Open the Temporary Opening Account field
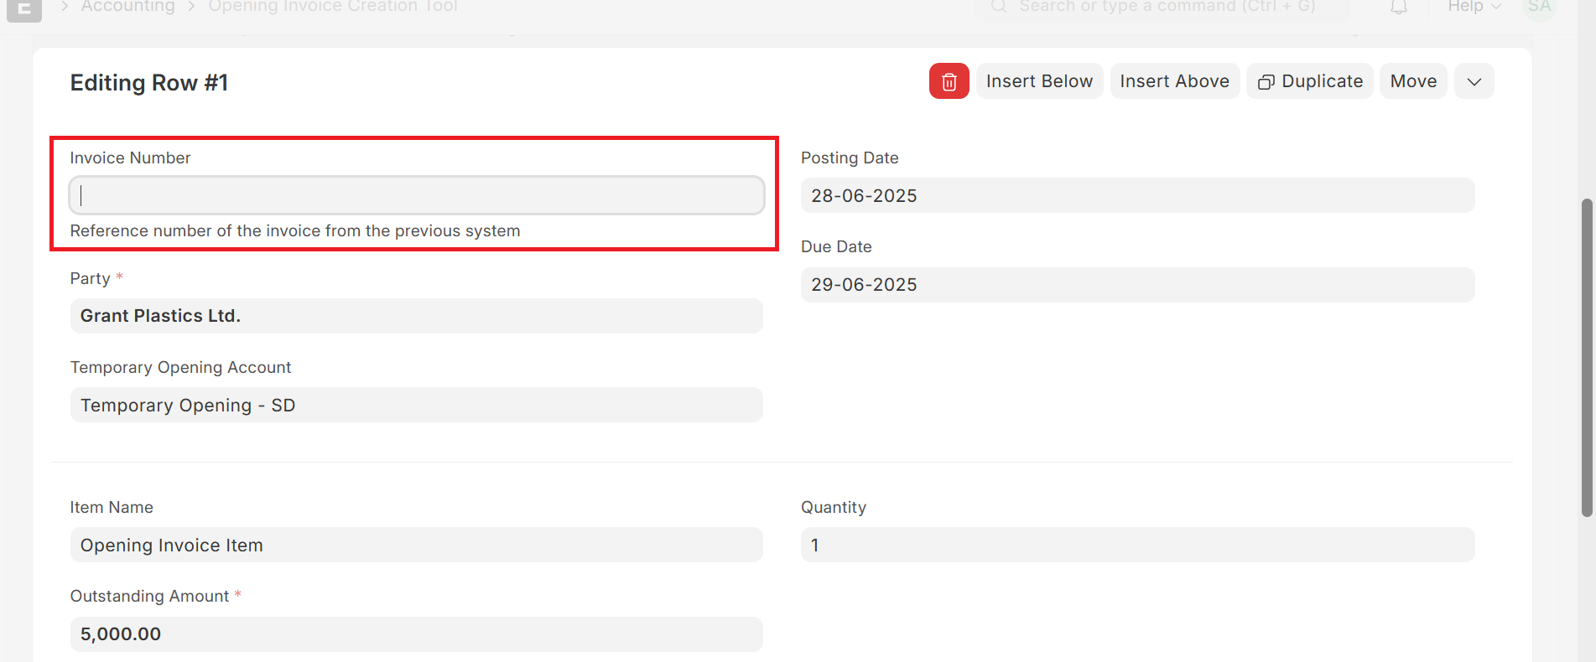1596x662 pixels. click(416, 406)
